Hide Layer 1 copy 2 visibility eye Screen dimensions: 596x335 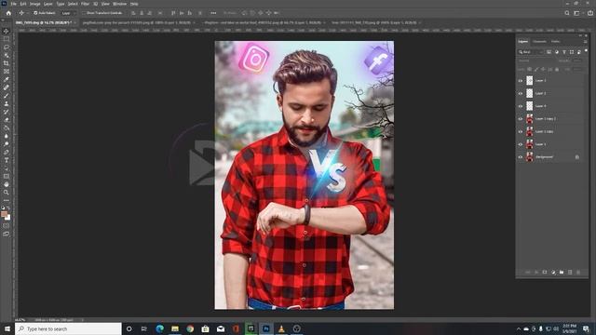[521, 119]
